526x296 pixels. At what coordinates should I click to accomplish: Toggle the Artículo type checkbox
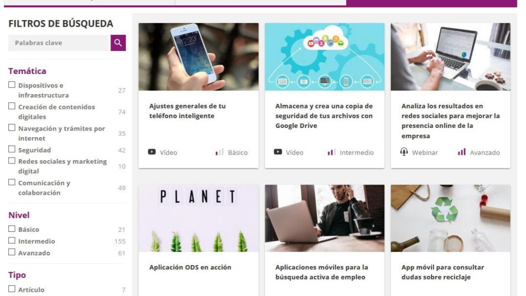click(x=12, y=289)
